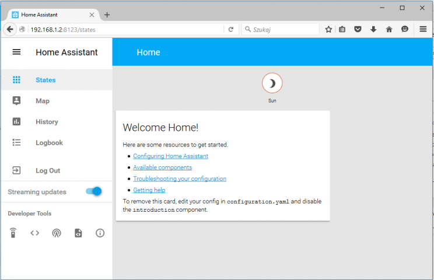434x280 pixels.
Task: Click the Sun state badge
Action: 272,83
